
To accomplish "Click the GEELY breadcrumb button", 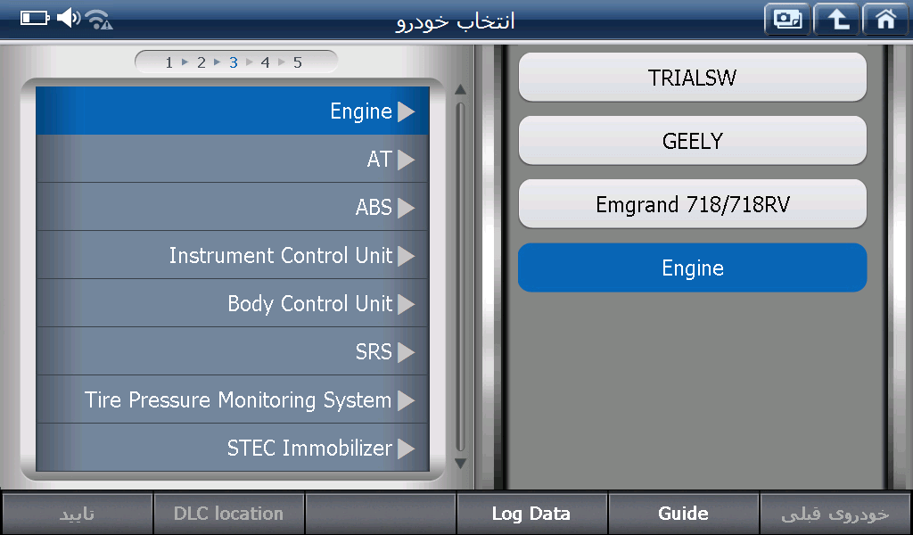I will pos(692,141).
